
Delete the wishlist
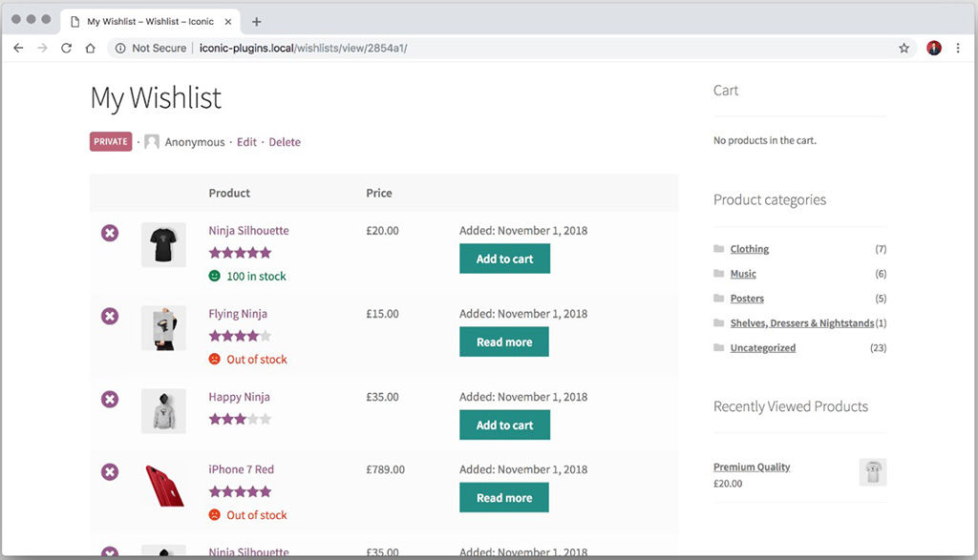(x=285, y=142)
